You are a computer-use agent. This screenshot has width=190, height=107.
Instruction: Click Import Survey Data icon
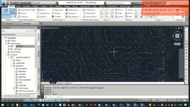pyautogui.click(x=19, y=10)
